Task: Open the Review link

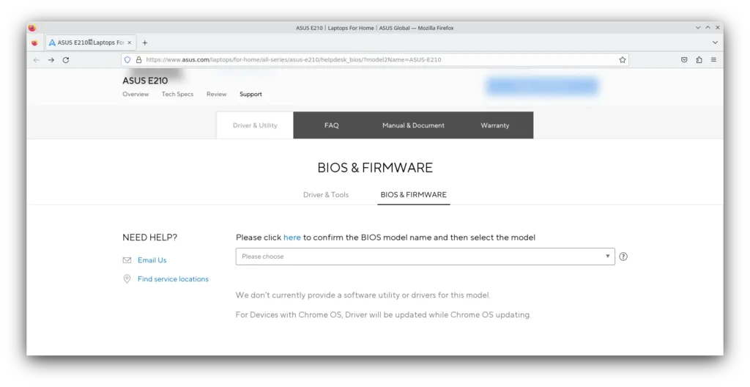Action: point(216,95)
